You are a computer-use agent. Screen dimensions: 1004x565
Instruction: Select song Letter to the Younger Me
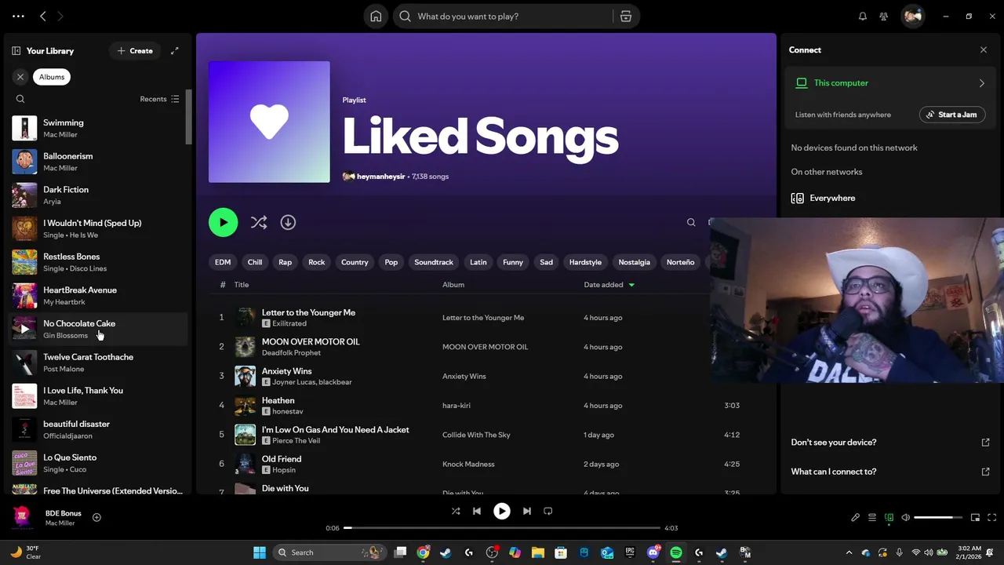click(308, 312)
